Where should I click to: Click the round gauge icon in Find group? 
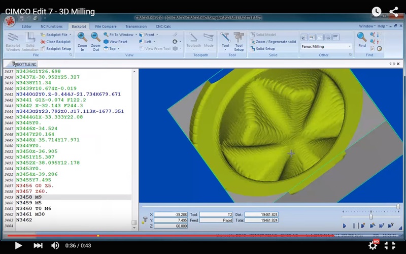coord(379,48)
